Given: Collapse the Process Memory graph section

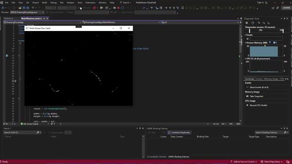Looking at the screenshot, I should (x=245, y=43).
